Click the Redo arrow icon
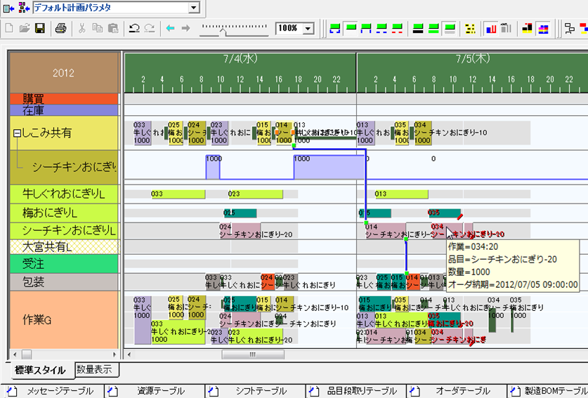 [149, 28]
